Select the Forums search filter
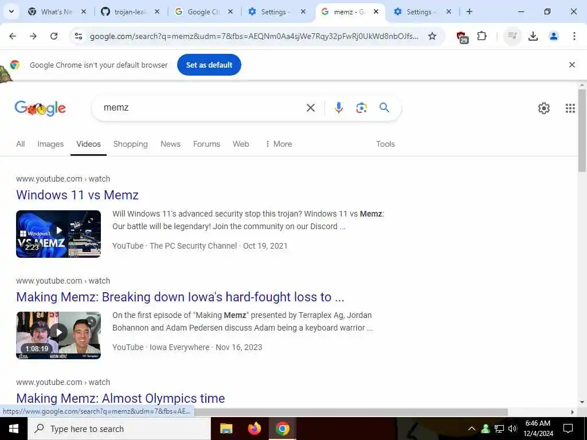Viewport: 587px width, 440px height. pos(206,144)
